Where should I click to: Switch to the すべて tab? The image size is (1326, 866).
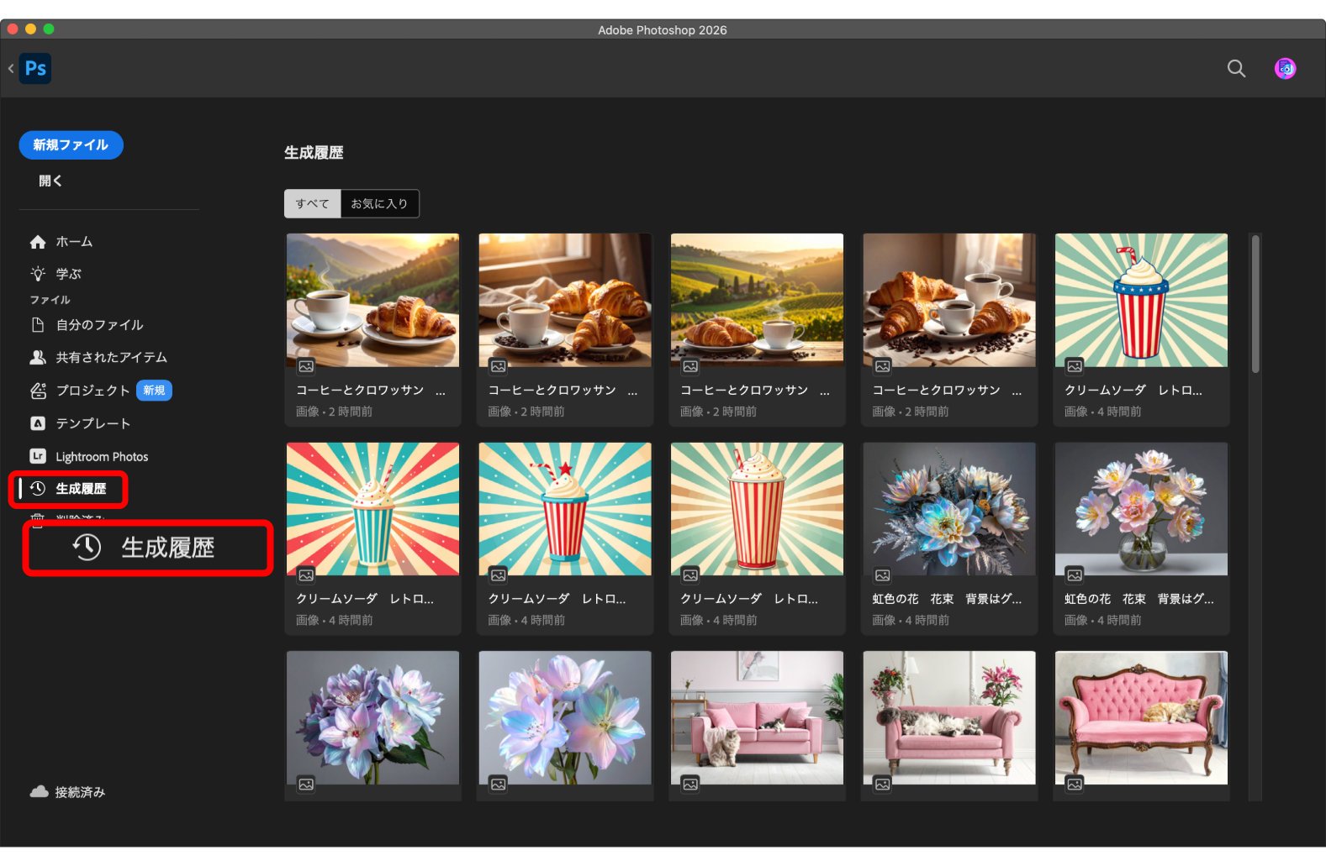point(312,204)
